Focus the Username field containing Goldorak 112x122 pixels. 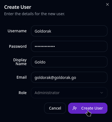tap(69, 31)
